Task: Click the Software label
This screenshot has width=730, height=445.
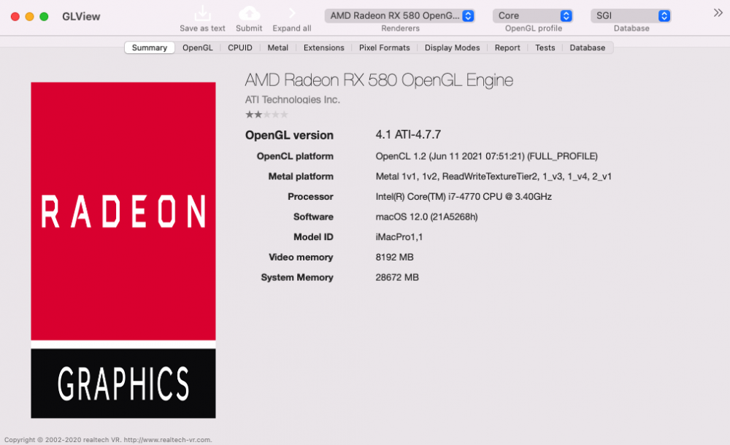Action: tap(313, 217)
